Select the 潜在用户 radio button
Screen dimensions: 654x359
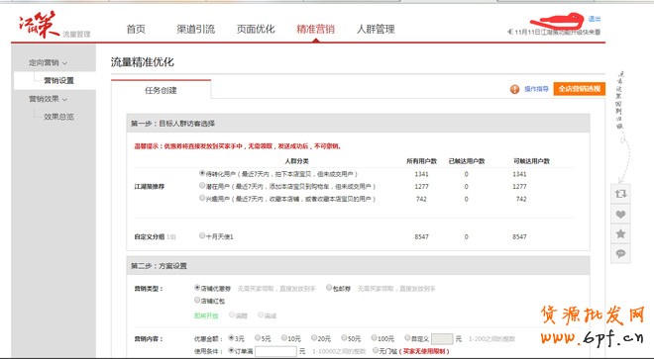tap(202, 185)
